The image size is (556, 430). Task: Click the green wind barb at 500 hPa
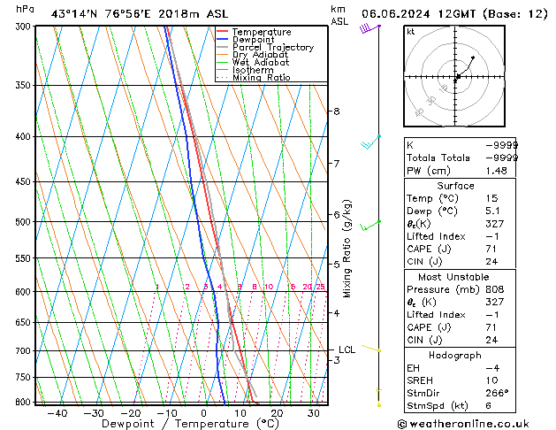tap(370, 226)
